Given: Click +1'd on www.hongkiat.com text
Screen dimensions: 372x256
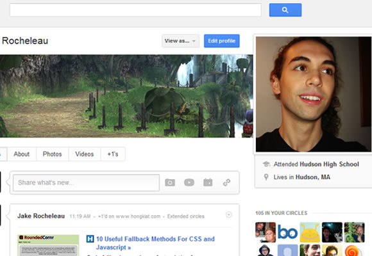Looking at the screenshot, I should 130,216.
